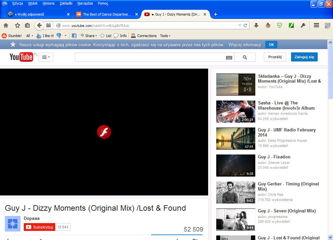Click the thumbs down icon in StumbleUpon bar
This screenshot has width=333, height=240.
click(x=59, y=36)
